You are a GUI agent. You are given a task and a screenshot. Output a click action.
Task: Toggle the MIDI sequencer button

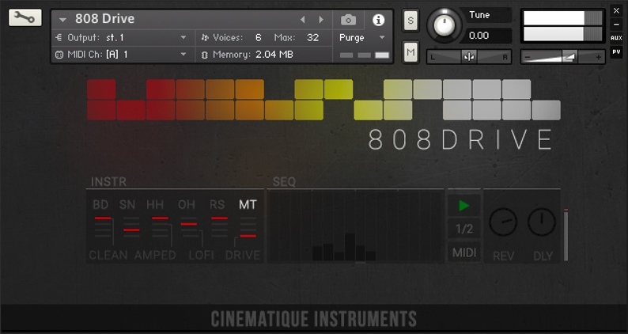464,252
